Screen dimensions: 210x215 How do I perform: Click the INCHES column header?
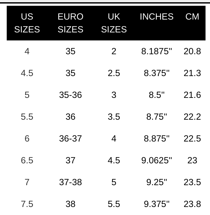pyautogui.click(x=157, y=17)
